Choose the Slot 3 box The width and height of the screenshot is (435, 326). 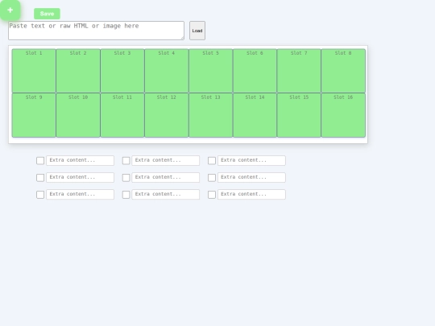(122, 71)
